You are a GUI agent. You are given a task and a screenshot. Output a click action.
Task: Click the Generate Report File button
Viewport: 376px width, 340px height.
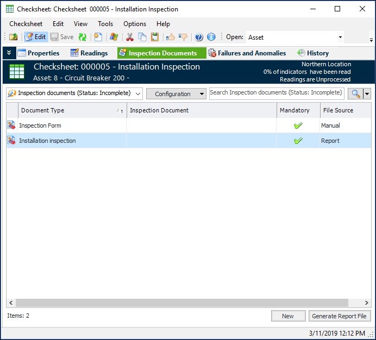click(340, 316)
